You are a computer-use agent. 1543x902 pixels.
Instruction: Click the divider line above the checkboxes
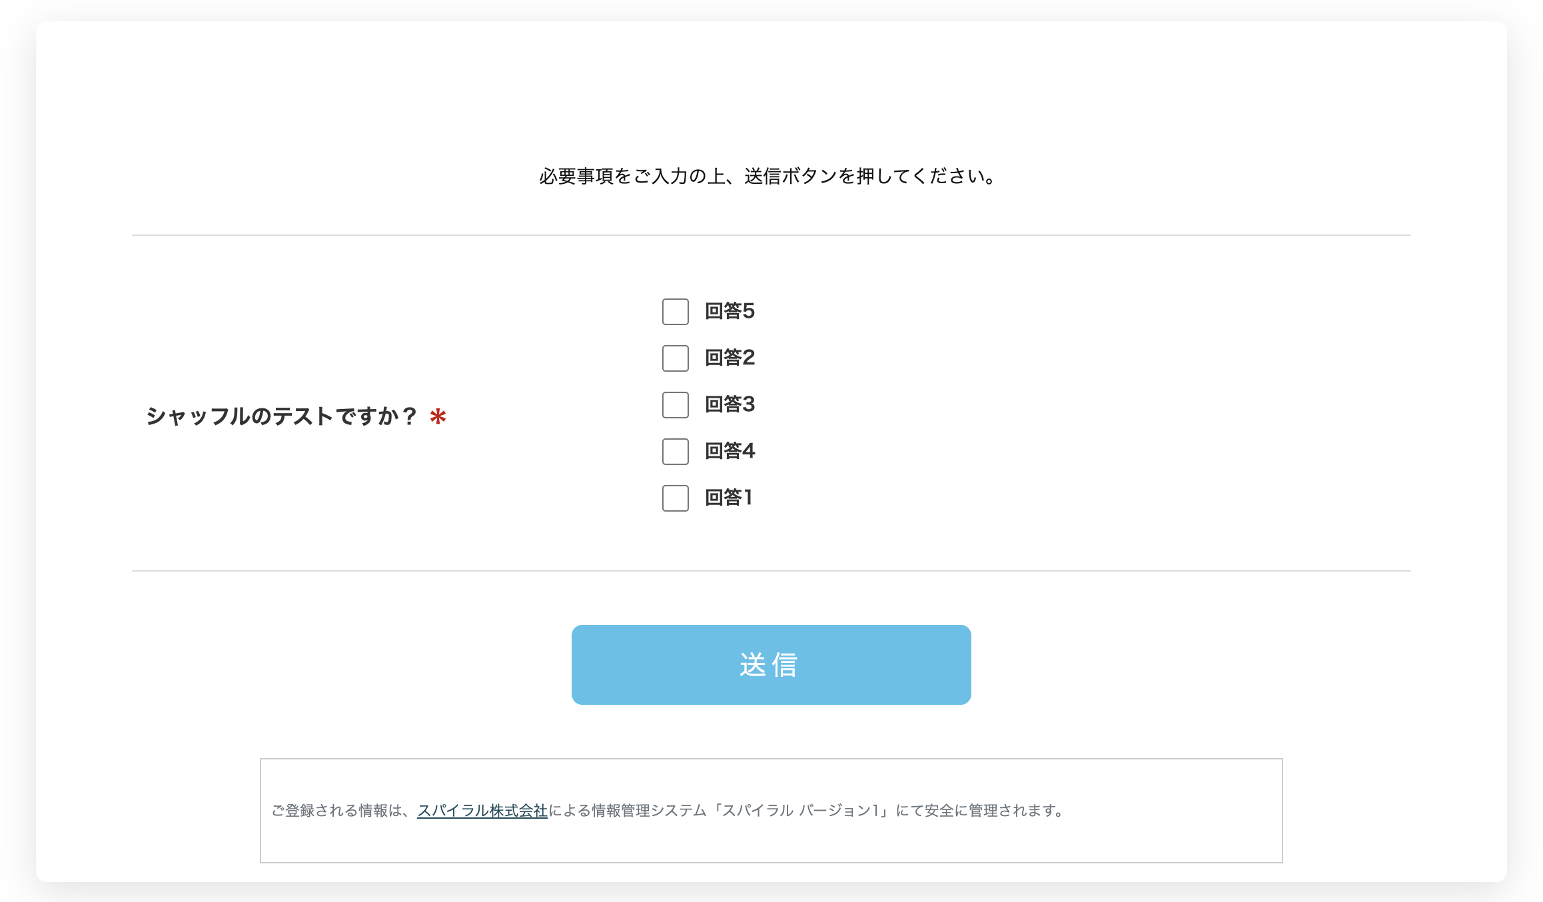[771, 235]
